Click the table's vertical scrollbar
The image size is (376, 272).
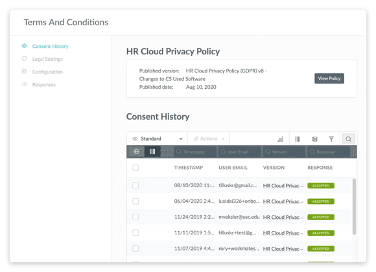[354, 207]
